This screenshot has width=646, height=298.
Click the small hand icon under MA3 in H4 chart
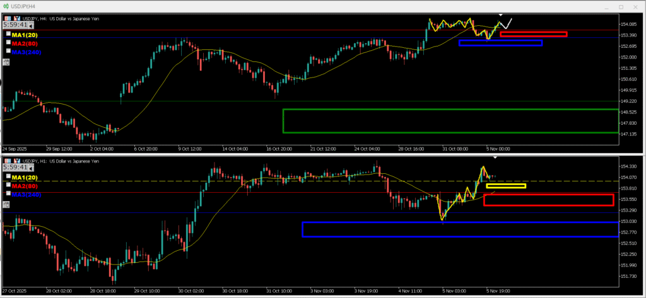pyautogui.click(x=6, y=62)
